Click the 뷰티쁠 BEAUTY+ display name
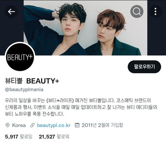The height and width of the screenshot is (144, 166). (32, 81)
